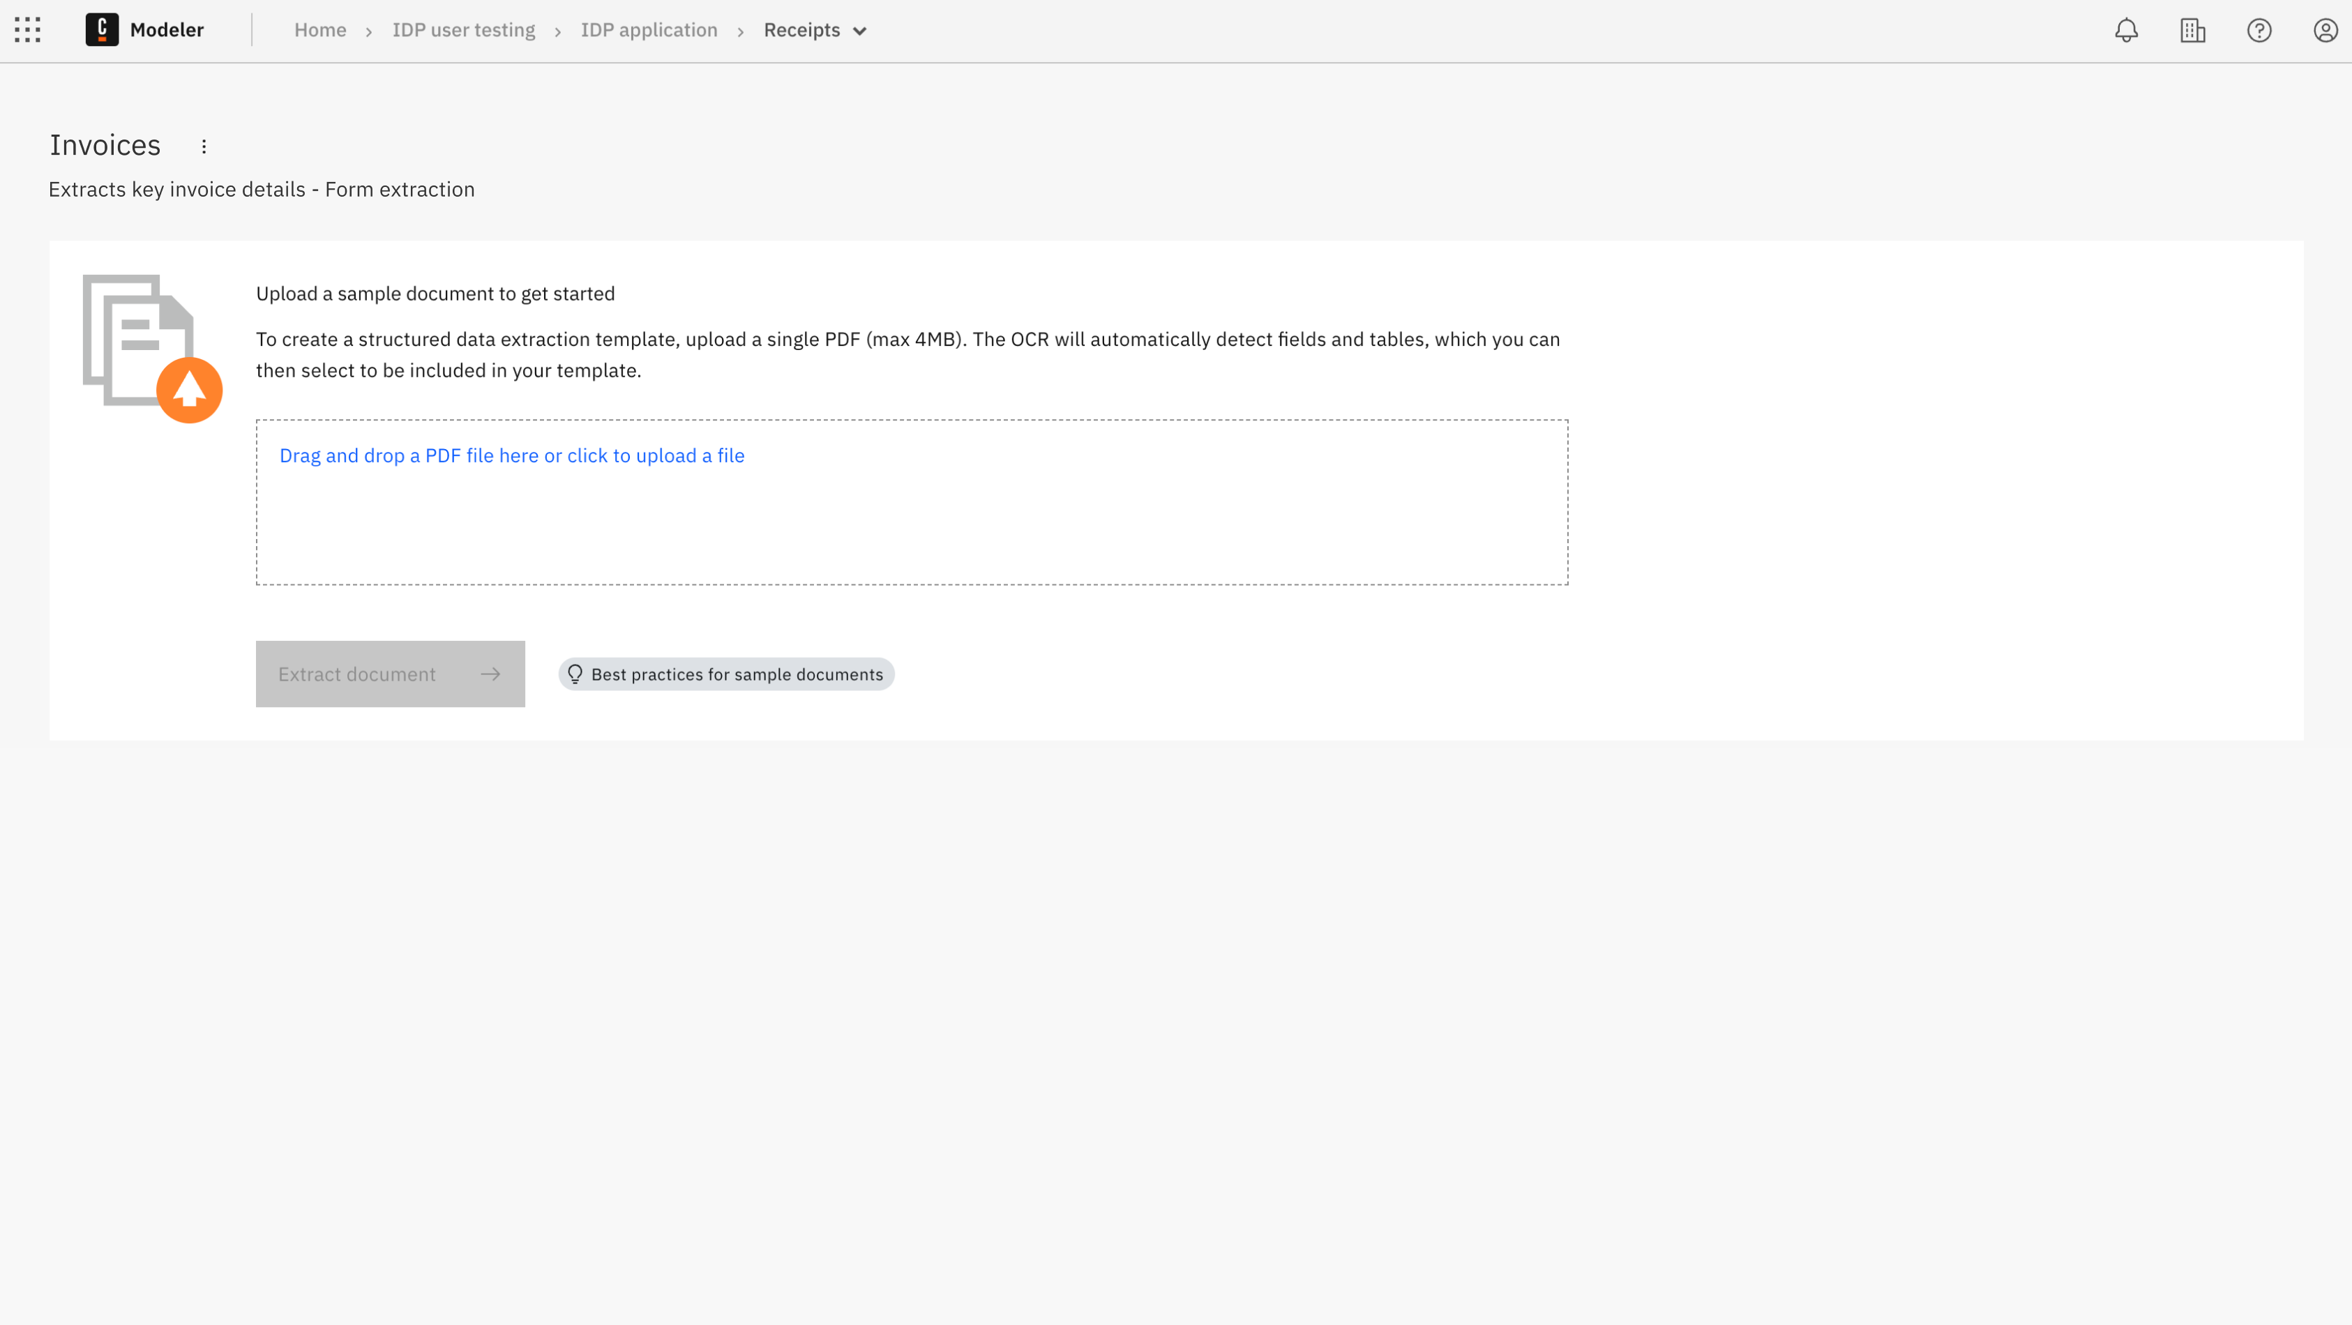This screenshot has height=1325, width=2352.
Task: Click the drag and drop PDF link
Action: coord(511,455)
